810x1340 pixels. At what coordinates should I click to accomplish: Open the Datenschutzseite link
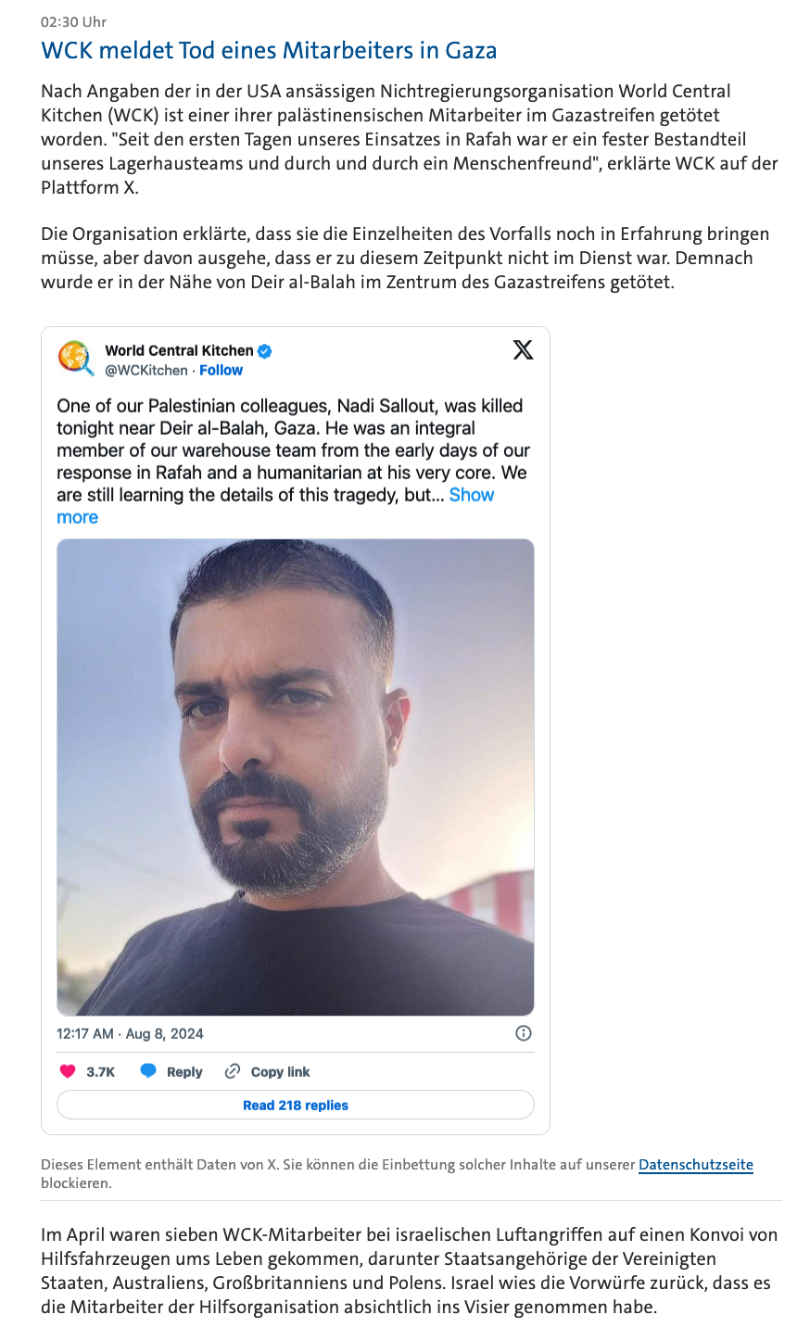[695, 1165]
